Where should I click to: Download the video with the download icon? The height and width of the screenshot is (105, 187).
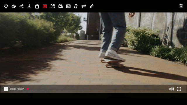(29, 6)
